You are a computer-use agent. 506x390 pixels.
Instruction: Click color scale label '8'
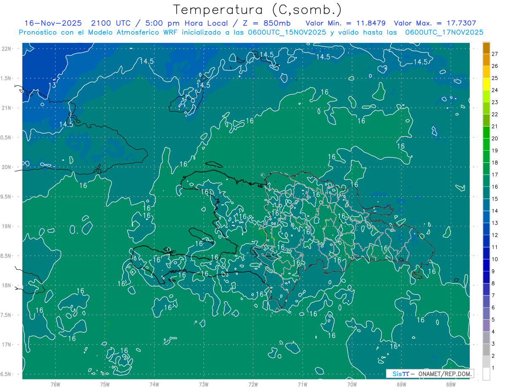(493, 283)
